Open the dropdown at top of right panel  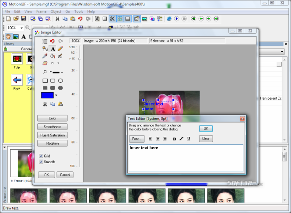[282, 52]
